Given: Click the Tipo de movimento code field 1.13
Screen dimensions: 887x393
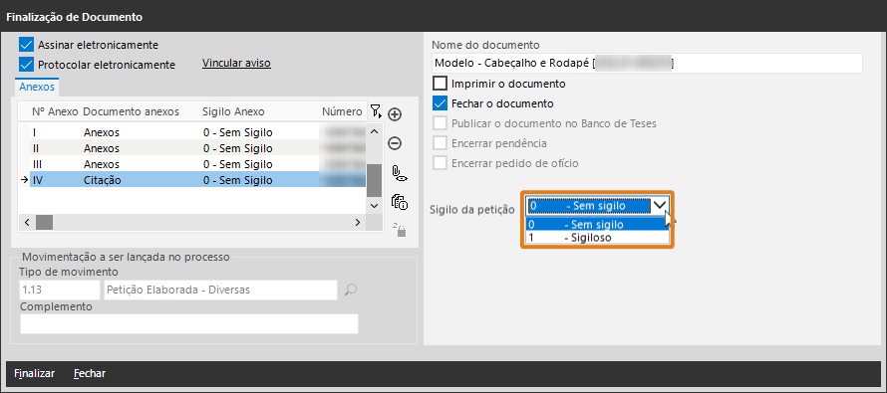Looking at the screenshot, I should coord(60,291).
